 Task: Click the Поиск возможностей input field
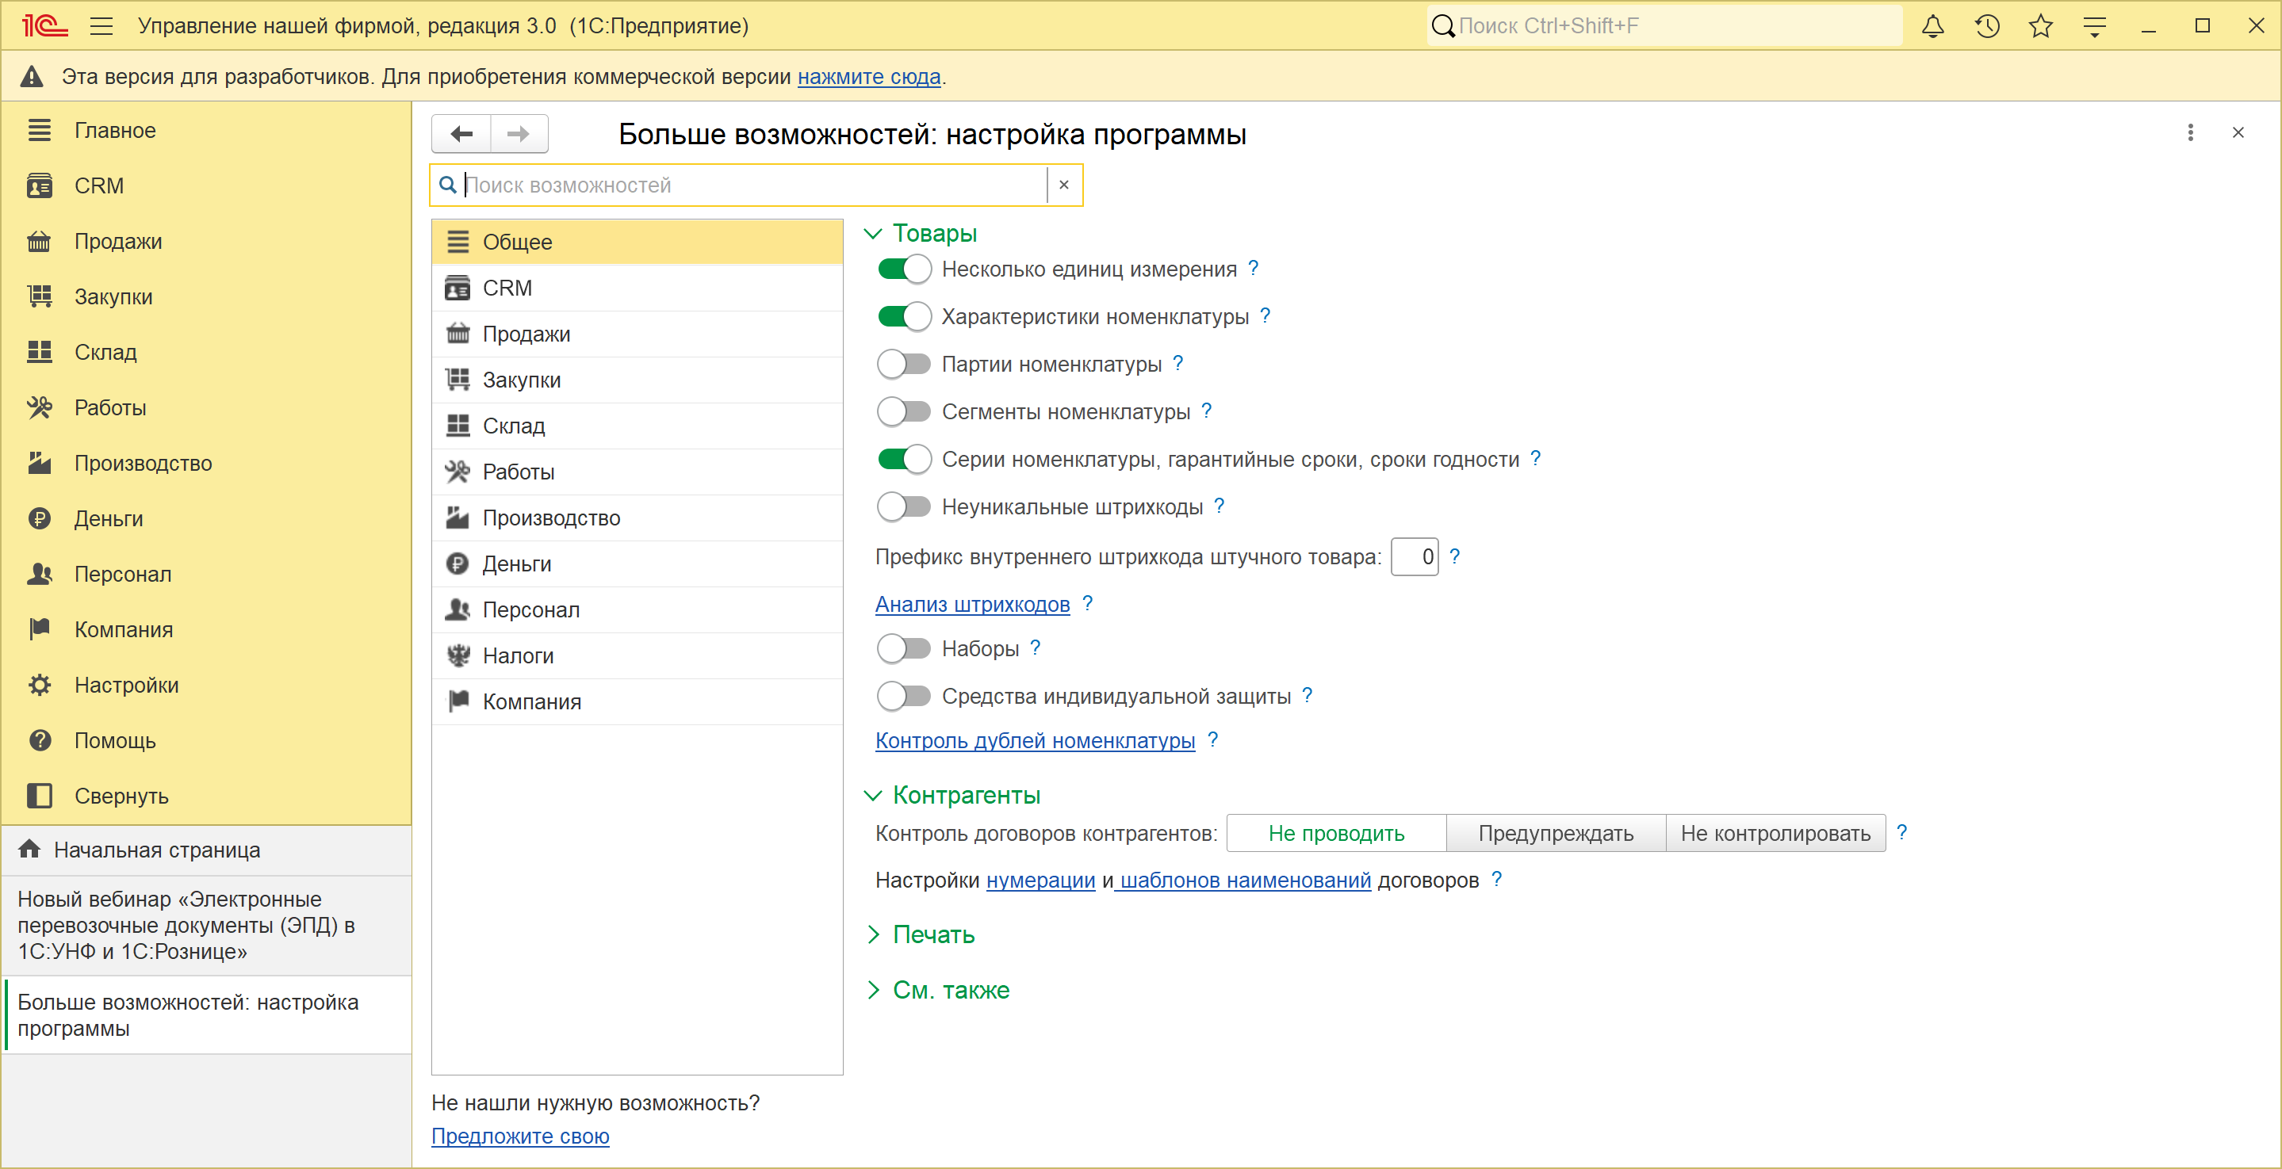click(x=754, y=185)
